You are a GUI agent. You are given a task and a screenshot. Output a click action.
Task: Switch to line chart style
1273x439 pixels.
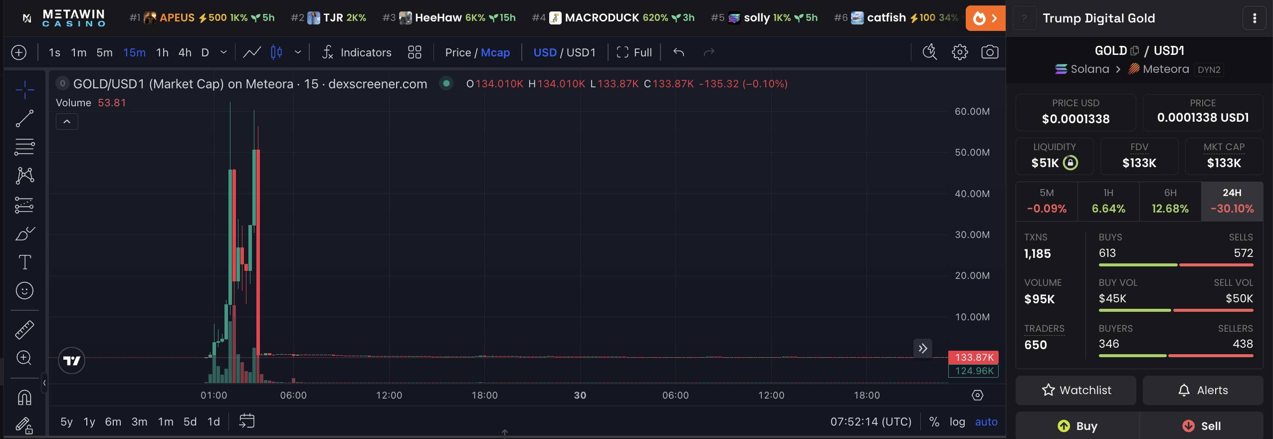tap(252, 52)
